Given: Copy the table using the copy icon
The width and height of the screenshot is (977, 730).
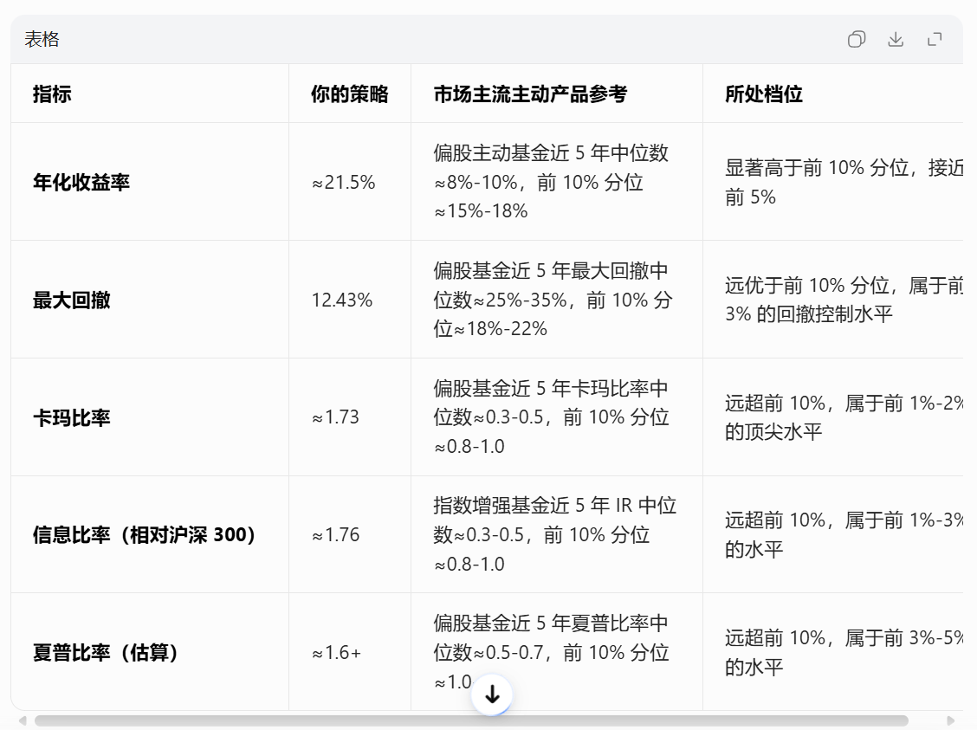Looking at the screenshot, I should pos(856,40).
